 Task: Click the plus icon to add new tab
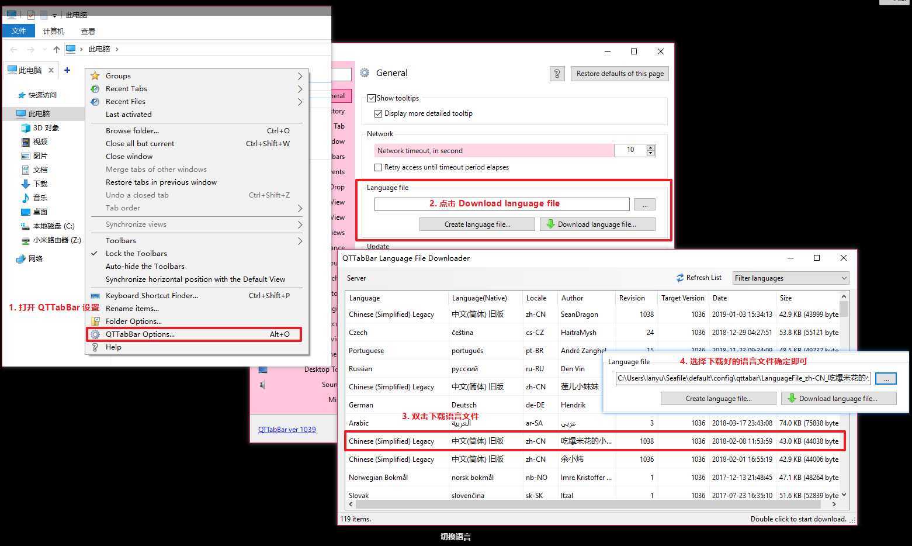[x=67, y=70]
